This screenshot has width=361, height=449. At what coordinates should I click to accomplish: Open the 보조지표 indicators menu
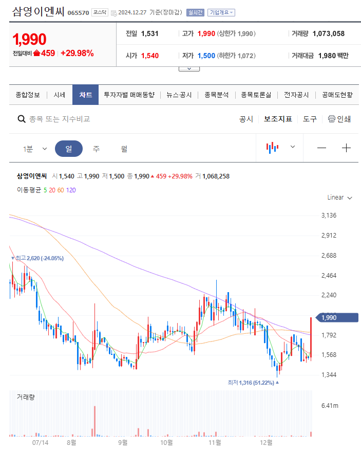(x=278, y=119)
